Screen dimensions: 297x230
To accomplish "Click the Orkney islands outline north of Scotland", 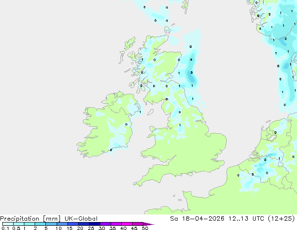I will (x=167, y=30).
